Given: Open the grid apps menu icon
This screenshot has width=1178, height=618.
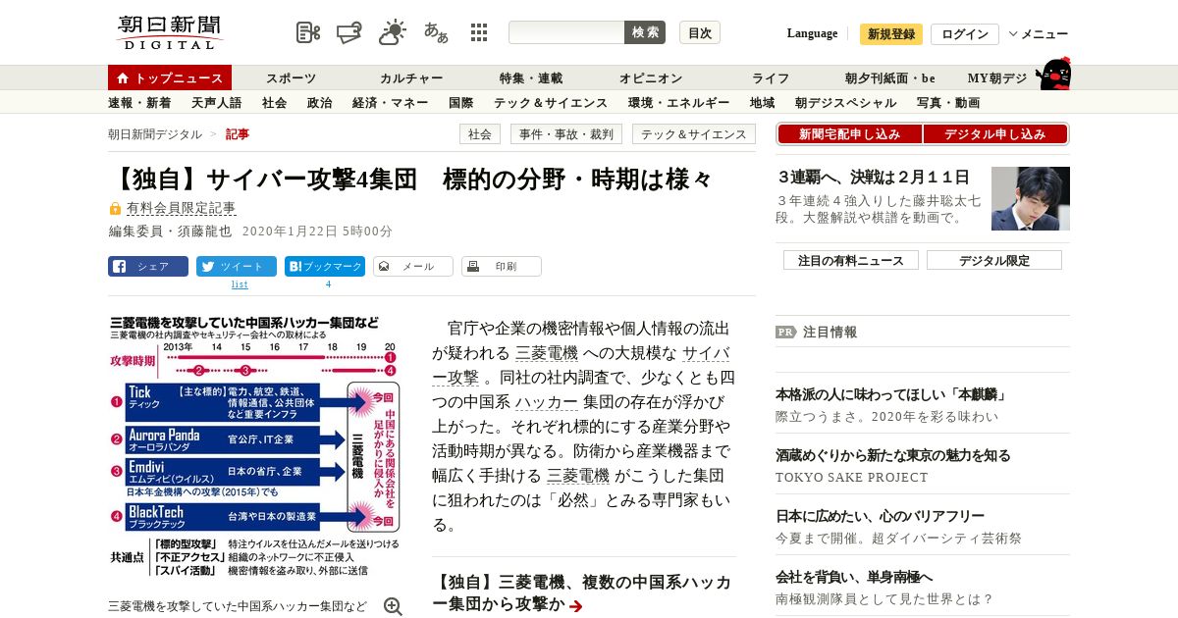Looking at the screenshot, I should pos(479,32).
